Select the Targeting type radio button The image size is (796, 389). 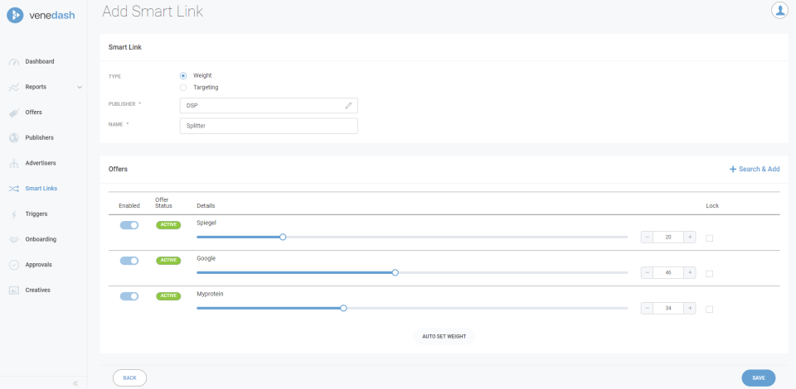183,87
